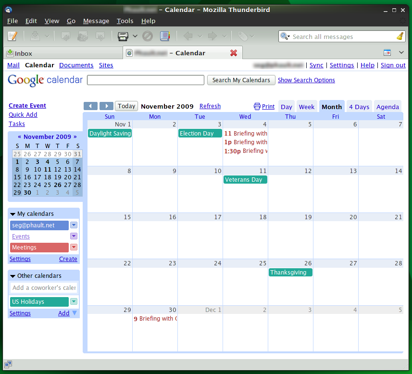Click the Today button
The height and width of the screenshot is (374, 412).
126,106
